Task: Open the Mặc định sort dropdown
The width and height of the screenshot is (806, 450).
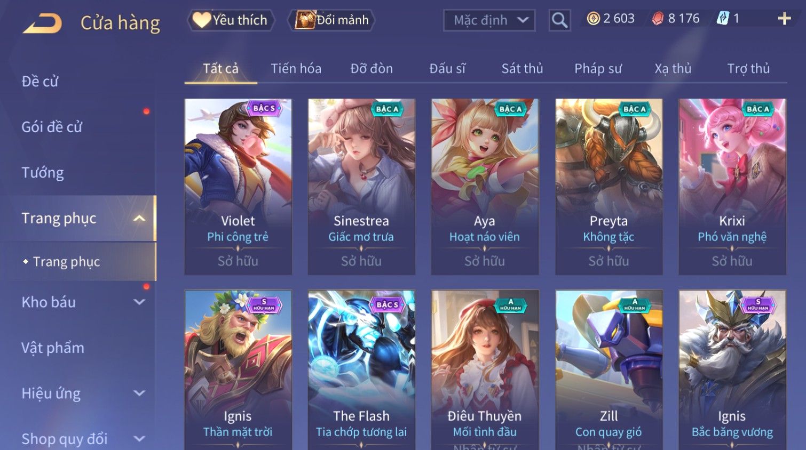Action: coord(489,20)
